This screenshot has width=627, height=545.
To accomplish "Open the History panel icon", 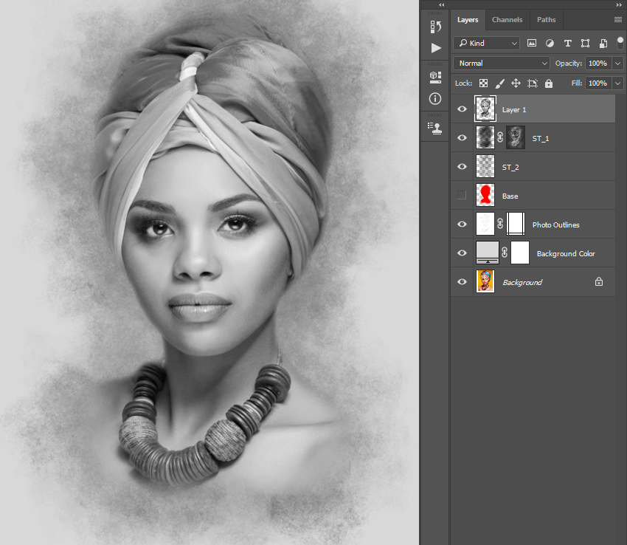I will pos(435,27).
